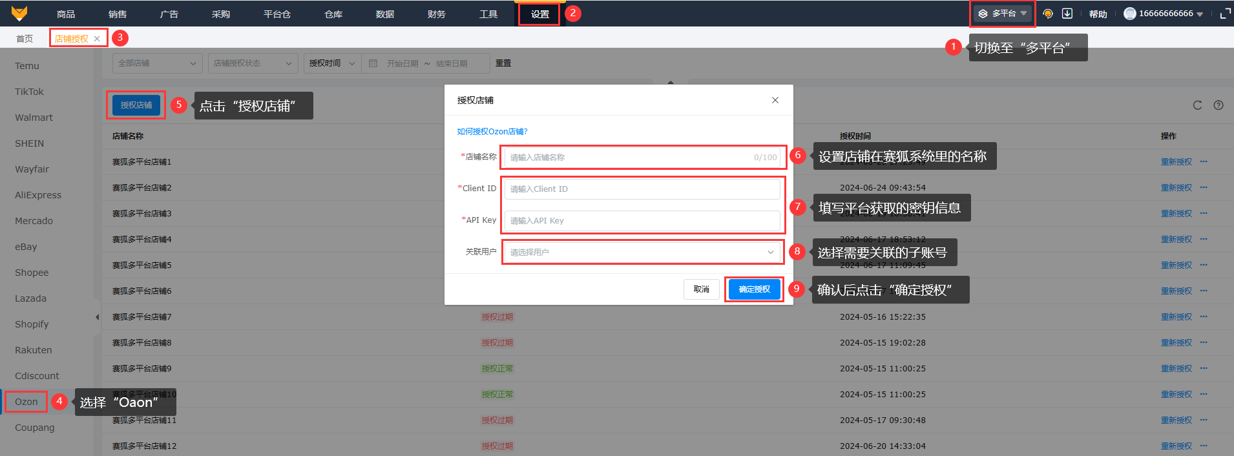
Task: Close the 授权店铺 dialog
Action: click(775, 100)
